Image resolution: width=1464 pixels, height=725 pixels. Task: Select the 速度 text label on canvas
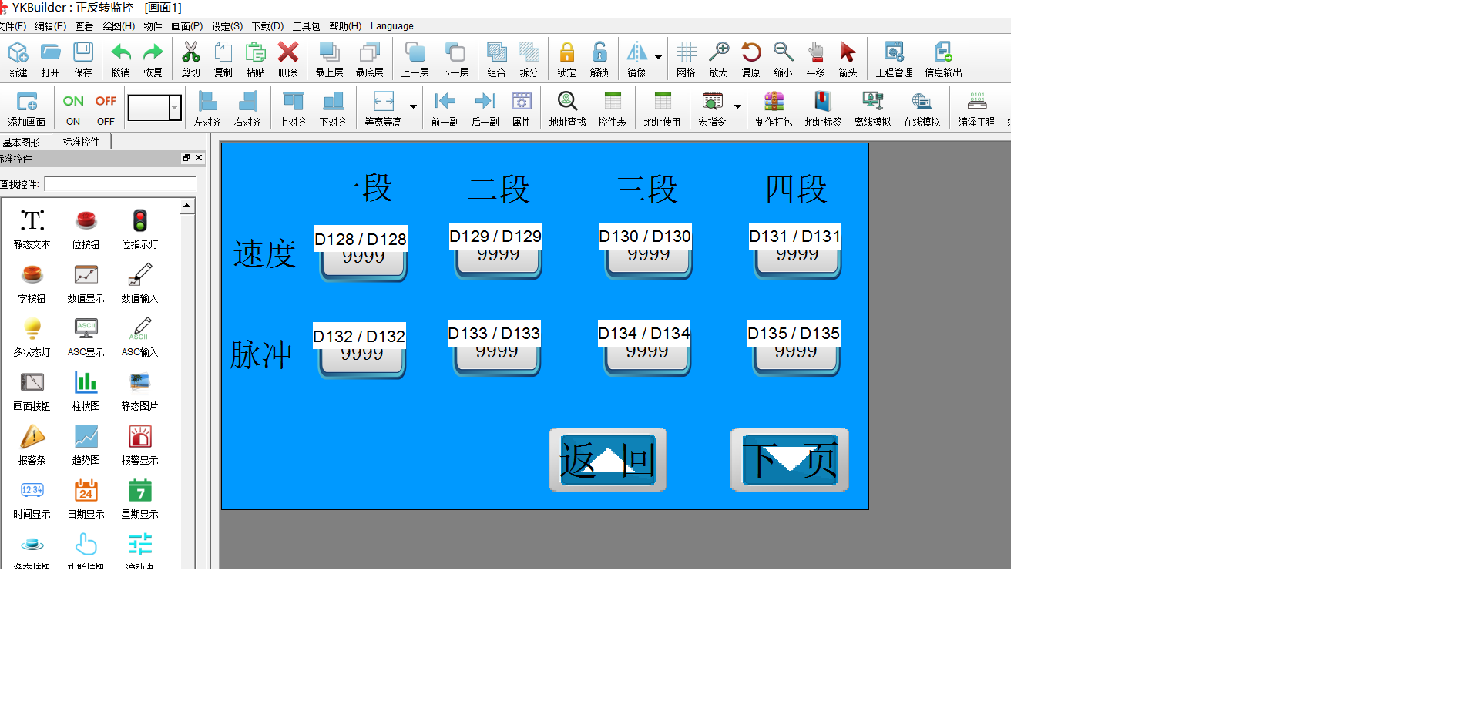pyautogui.click(x=264, y=253)
